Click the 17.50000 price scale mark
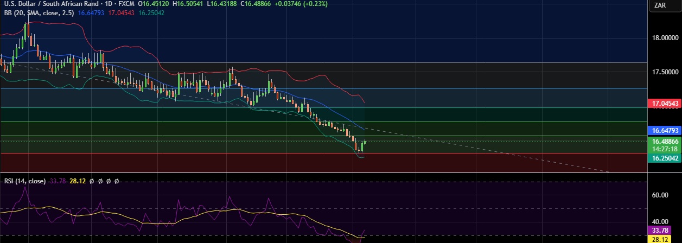This screenshot has width=682, height=243. [x=665, y=72]
